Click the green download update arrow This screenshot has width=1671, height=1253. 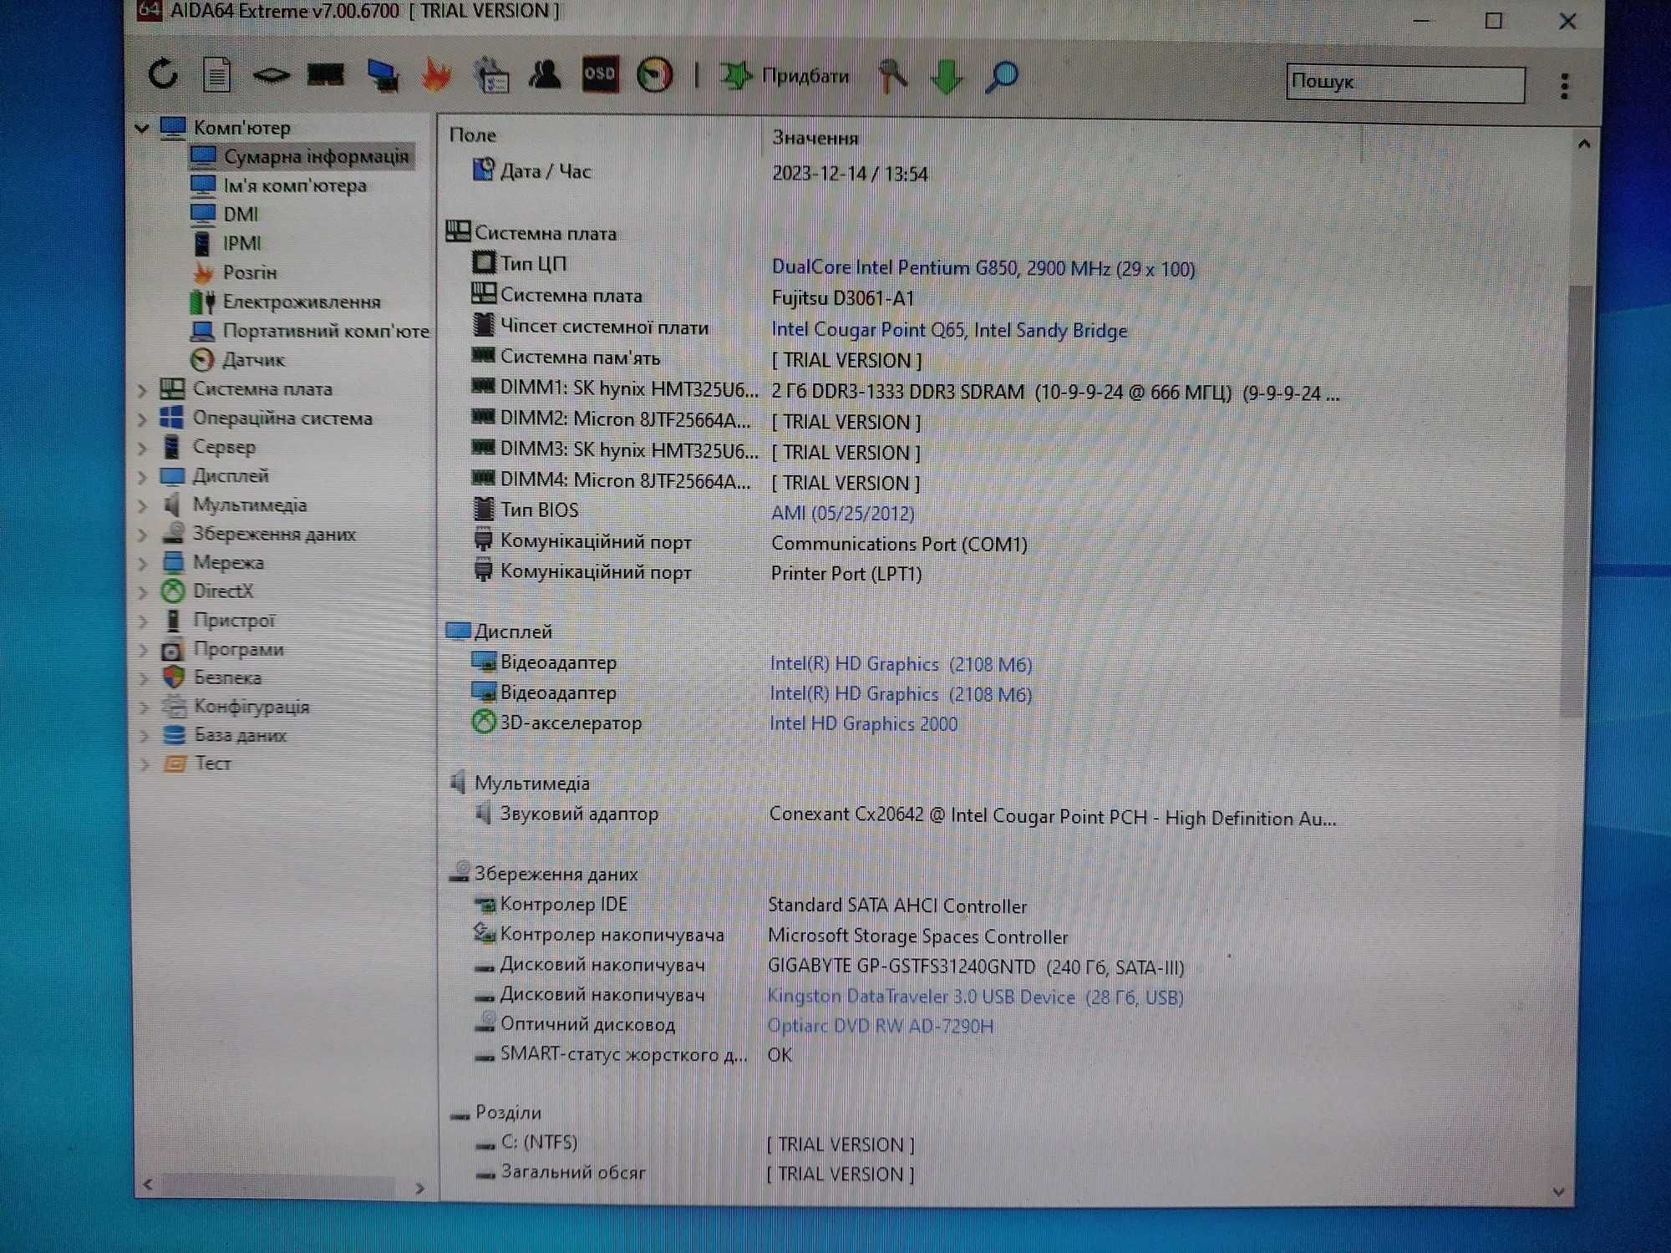[947, 77]
